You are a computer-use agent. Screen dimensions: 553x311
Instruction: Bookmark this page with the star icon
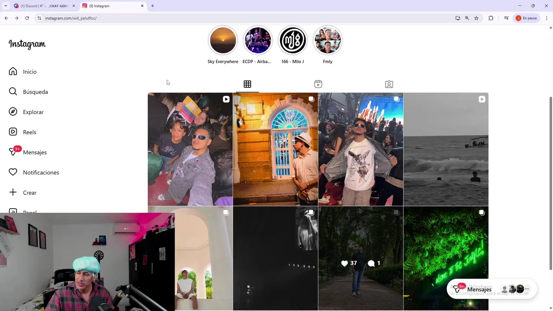click(x=477, y=18)
